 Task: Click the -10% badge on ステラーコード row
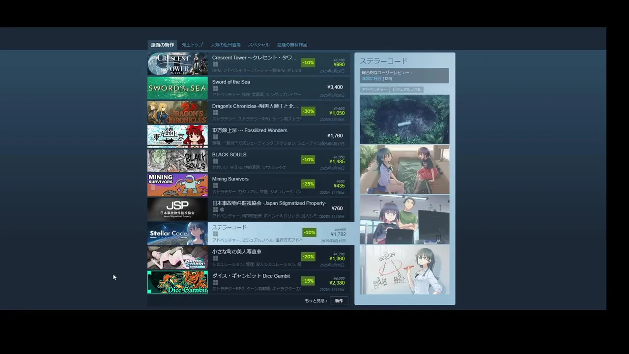coord(309,232)
